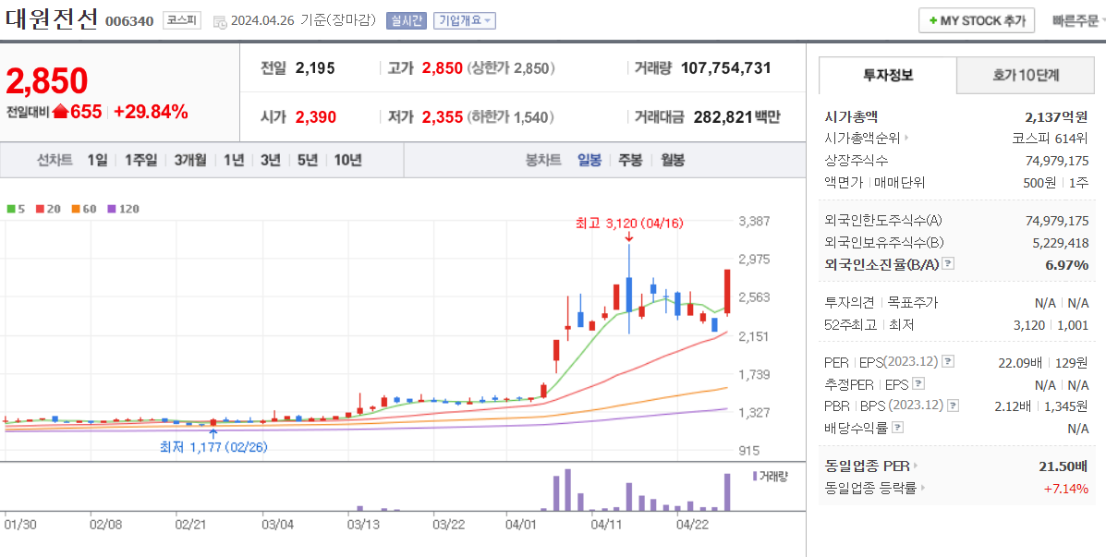Click the 최저 1,177 (02/26) marker

click(x=213, y=446)
